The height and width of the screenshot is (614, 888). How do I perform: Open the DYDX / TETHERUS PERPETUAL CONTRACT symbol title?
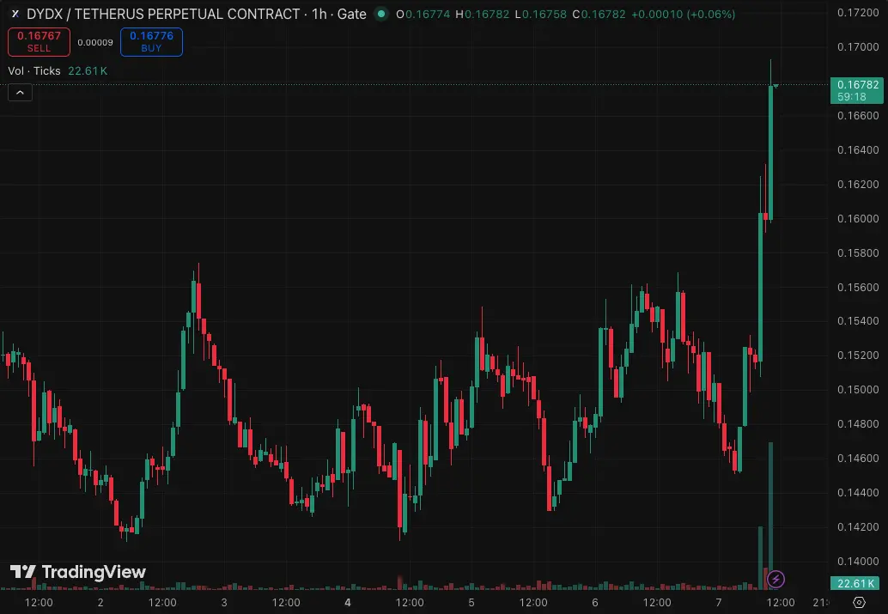163,14
